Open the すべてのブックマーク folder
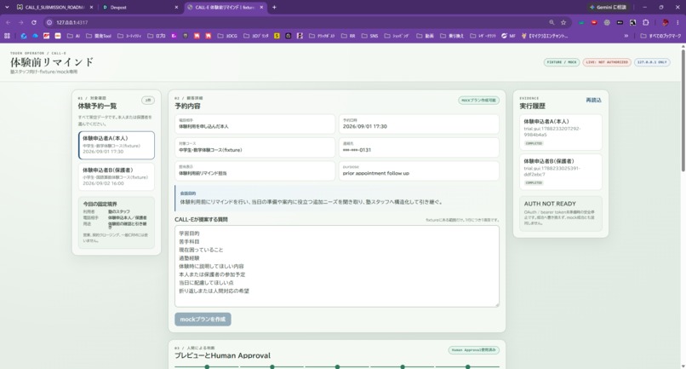 660,36
